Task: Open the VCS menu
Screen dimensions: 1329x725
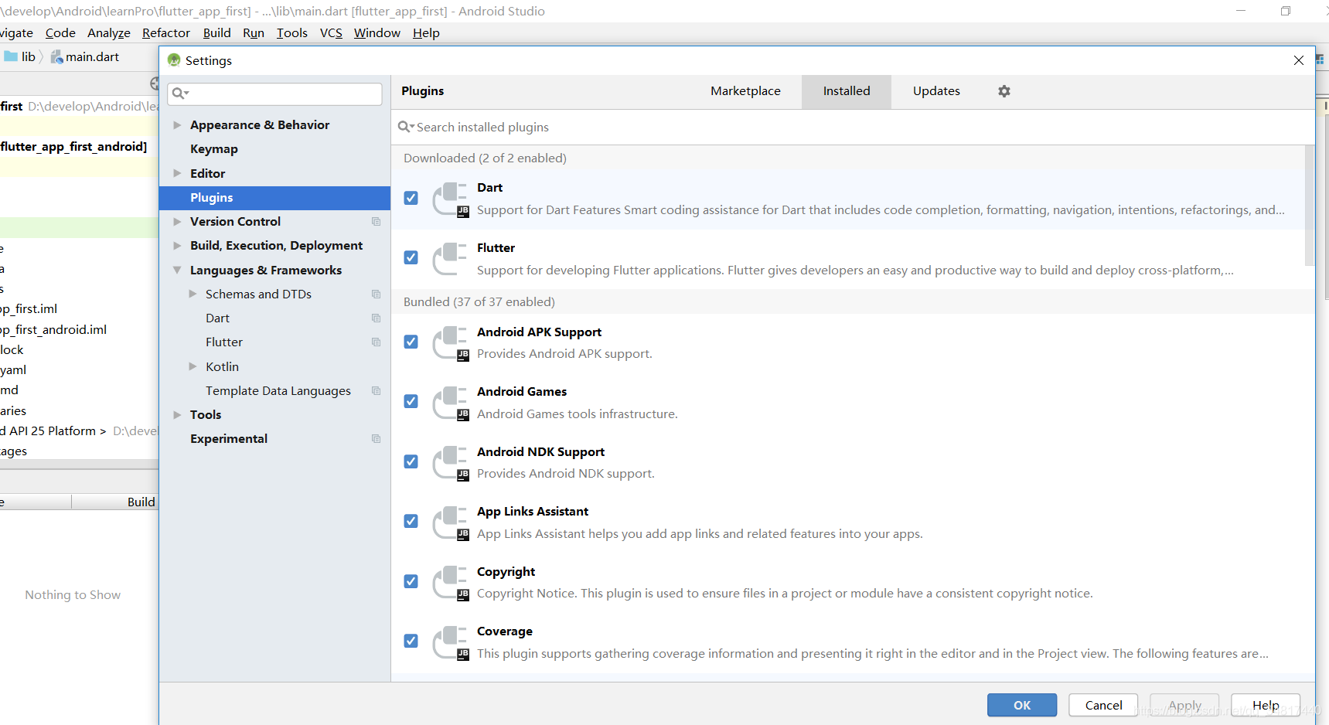Action: point(331,32)
